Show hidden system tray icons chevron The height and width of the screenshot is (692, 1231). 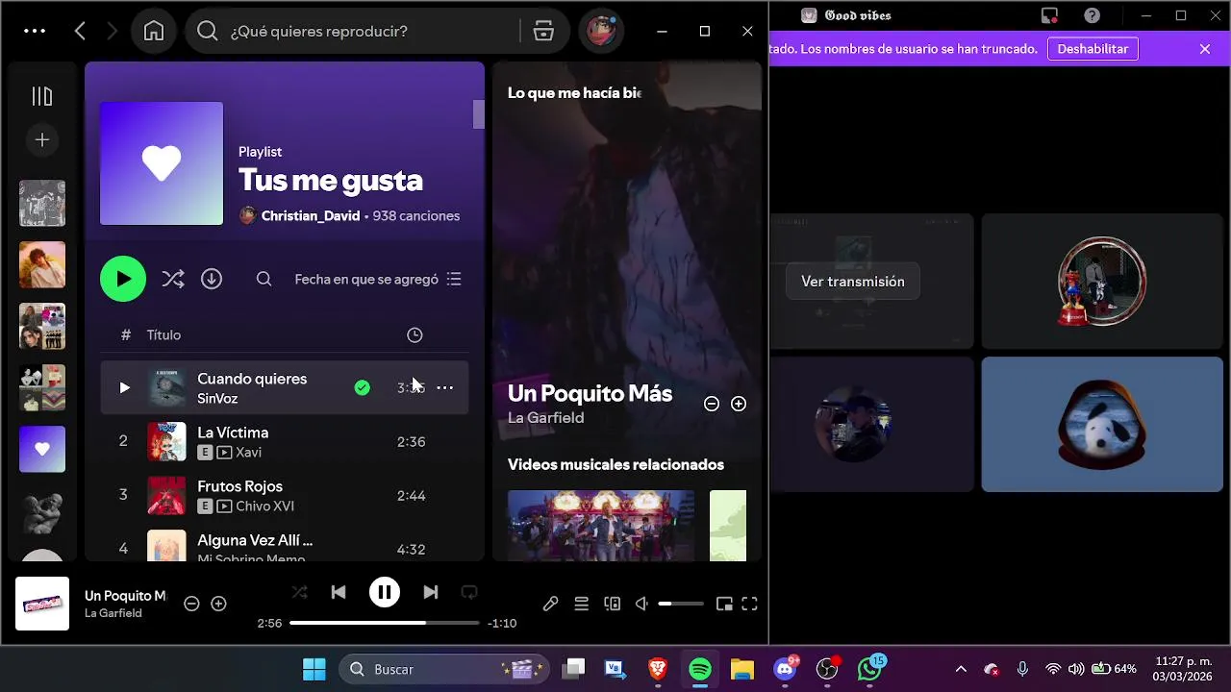click(960, 669)
